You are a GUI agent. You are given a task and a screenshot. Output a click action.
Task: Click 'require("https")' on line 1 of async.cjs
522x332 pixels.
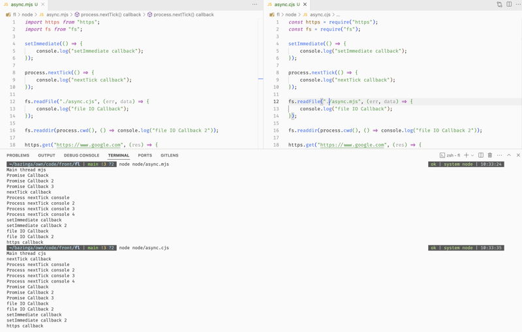(352, 22)
